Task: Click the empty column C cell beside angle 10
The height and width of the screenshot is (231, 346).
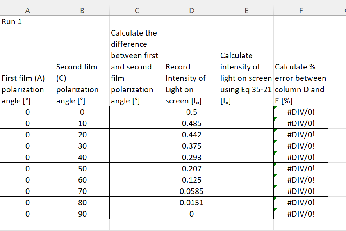Action: tap(137, 123)
